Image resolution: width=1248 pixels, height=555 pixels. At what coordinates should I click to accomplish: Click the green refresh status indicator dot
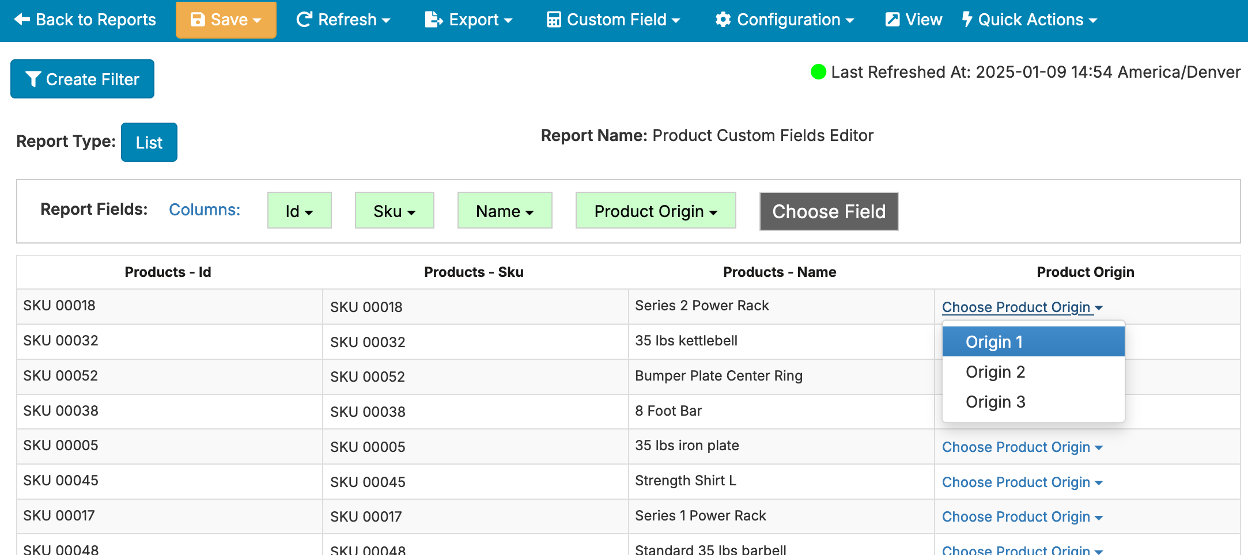(818, 72)
